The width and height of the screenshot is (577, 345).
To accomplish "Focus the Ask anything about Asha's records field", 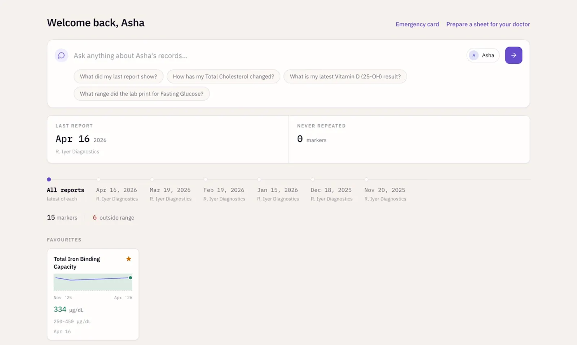I will (267, 56).
